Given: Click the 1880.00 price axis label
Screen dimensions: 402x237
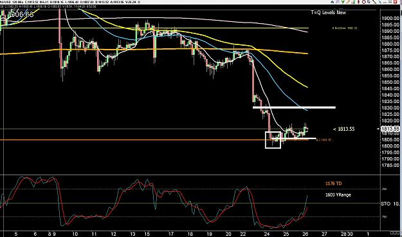Looking at the screenshot, I should pos(390,44).
